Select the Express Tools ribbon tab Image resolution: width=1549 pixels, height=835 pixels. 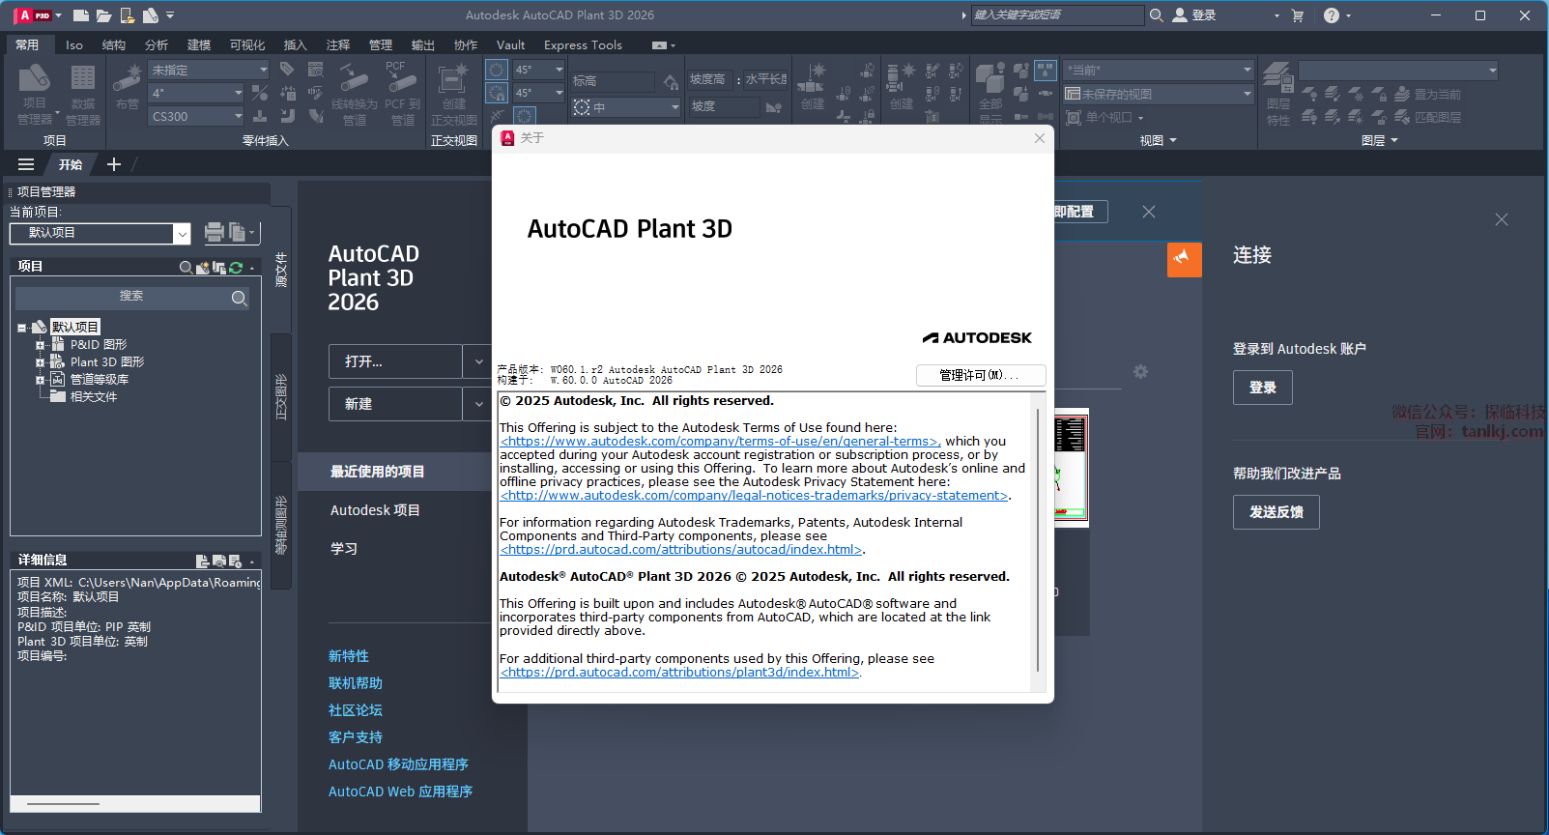pyautogui.click(x=583, y=45)
